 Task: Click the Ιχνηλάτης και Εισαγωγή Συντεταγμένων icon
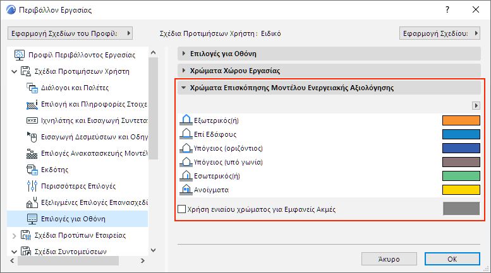coord(32,120)
